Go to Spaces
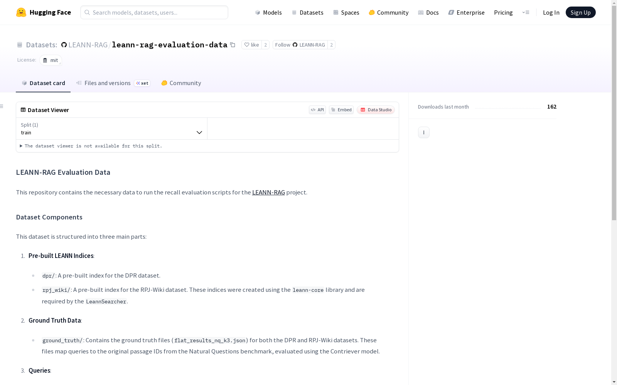Viewport: 617px width, 385px height. tap(346, 12)
